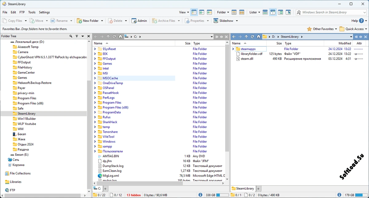The width and height of the screenshot is (369, 198).
Task: Open View dropdown menu
Action: pos(184,12)
